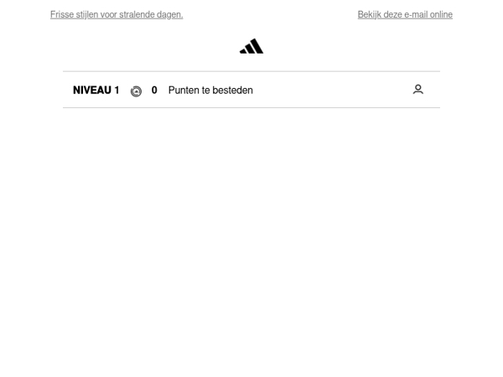The width and height of the screenshot is (503, 377).
Task: Go to adidas homepage via center logo
Action: point(251,46)
